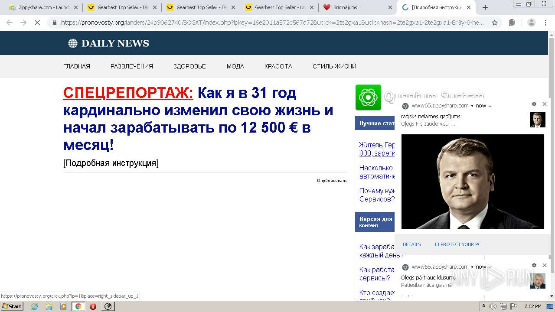Viewport: 555px width, 312px height.
Task: Click the 7:02 PM clock
Action: click(x=533, y=306)
